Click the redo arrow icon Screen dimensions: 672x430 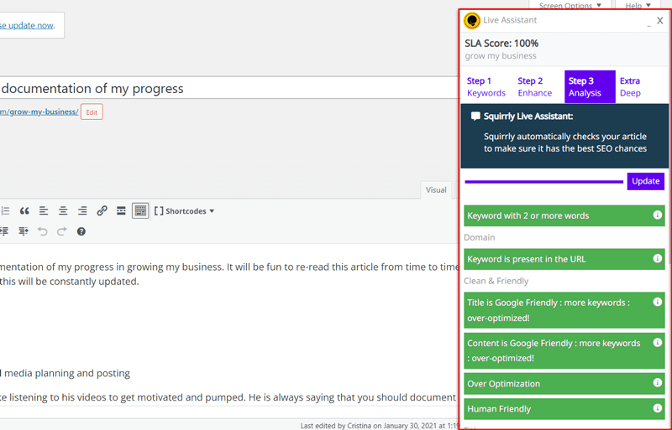click(x=62, y=231)
